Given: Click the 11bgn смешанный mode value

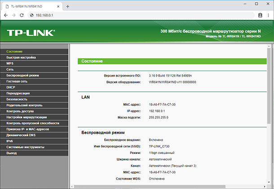Looking at the screenshot, I should pos(162,153).
